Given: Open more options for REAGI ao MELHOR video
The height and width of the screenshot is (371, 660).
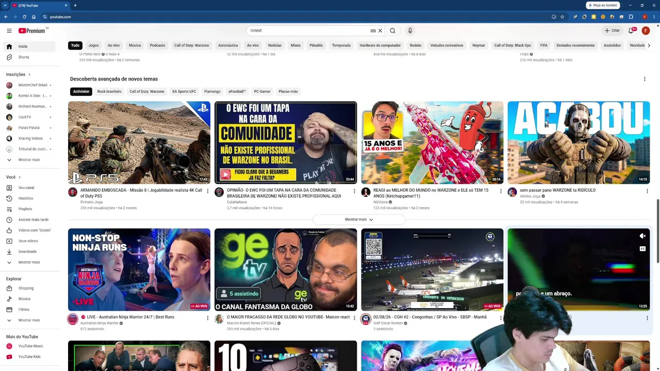Looking at the screenshot, I should (x=501, y=191).
